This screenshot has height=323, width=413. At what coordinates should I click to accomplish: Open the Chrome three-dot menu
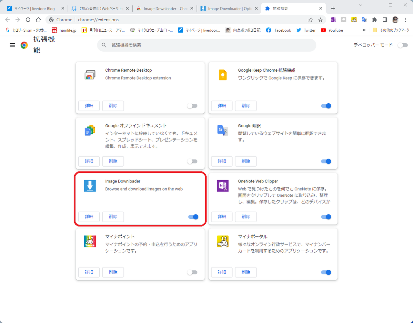click(x=406, y=20)
